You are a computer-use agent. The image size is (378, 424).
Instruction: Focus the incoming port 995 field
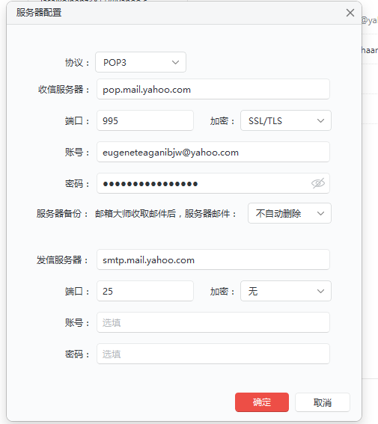(145, 120)
